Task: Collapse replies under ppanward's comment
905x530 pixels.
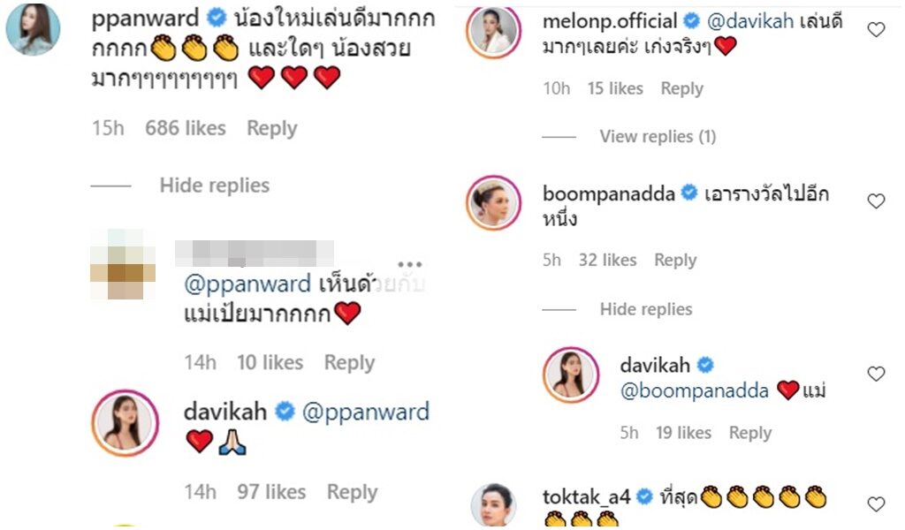Action: tap(214, 185)
